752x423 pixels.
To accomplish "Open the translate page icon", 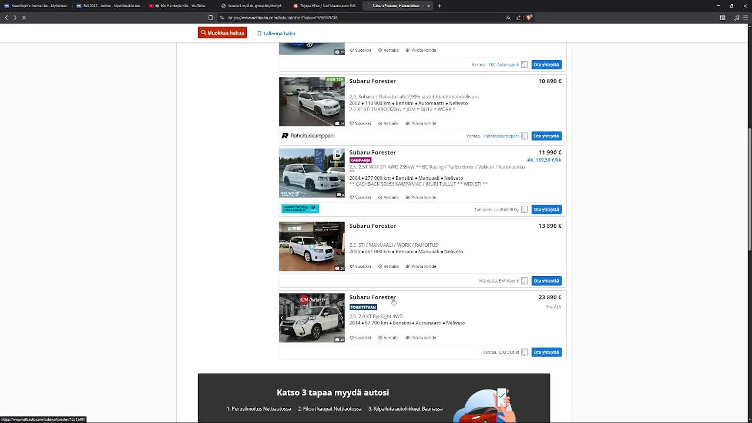I will click(x=508, y=18).
